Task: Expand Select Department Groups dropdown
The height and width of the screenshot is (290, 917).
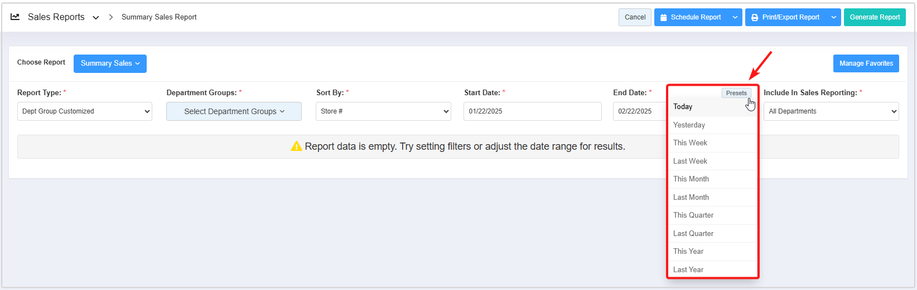Action: 234,111
